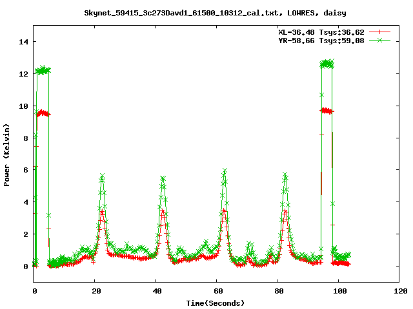Click the x-axis tick label "20"
The image size is (413, 309).
pyautogui.click(x=96, y=291)
